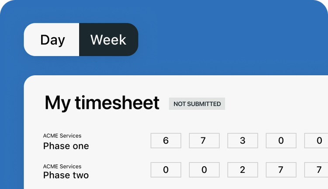Click ACME Services client above Phase one

pos(62,136)
